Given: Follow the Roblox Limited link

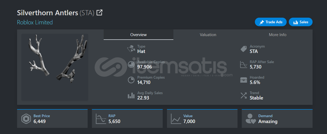Looking at the screenshot, I should coord(35,22).
